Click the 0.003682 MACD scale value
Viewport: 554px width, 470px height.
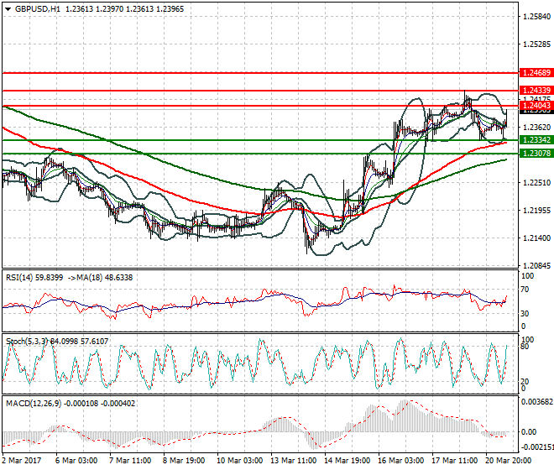click(x=537, y=402)
